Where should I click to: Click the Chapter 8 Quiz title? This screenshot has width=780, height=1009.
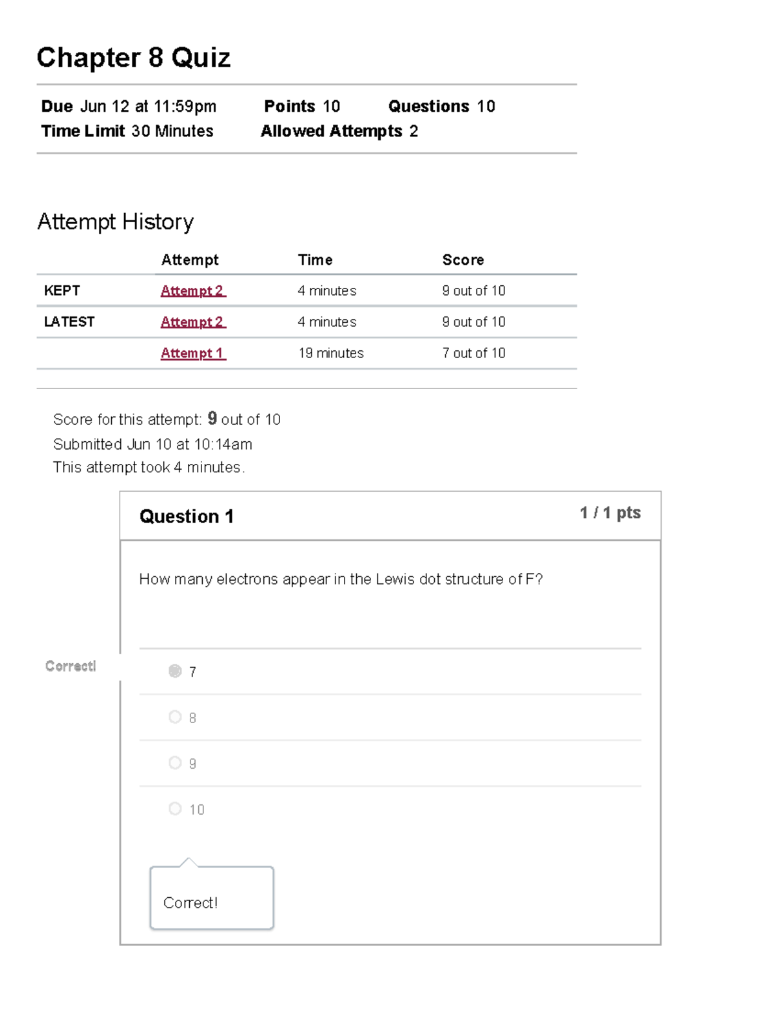133,58
